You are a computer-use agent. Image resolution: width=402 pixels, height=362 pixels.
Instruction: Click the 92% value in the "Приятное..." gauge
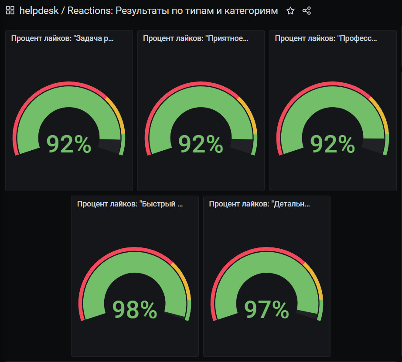pyautogui.click(x=201, y=144)
